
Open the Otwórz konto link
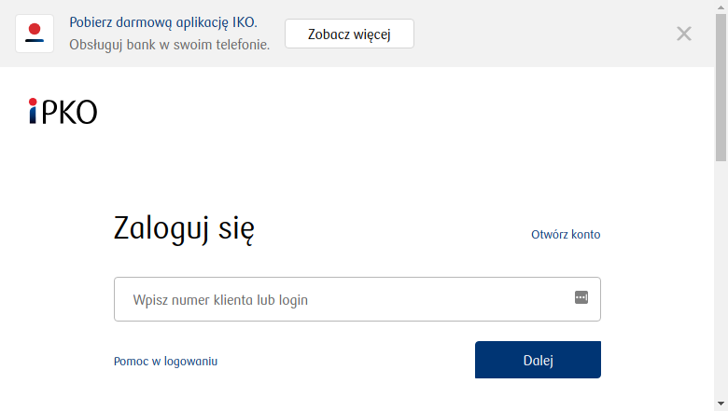click(566, 235)
